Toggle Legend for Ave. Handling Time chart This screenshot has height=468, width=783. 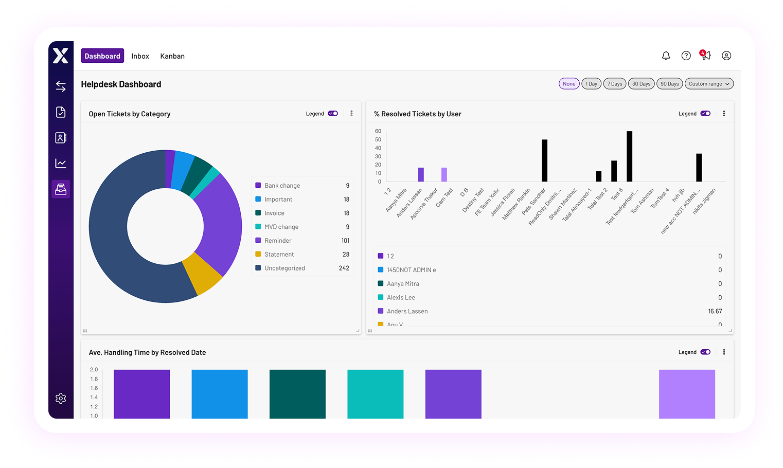(705, 352)
